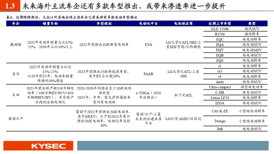The height and width of the screenshot is (154, 274).
Task: Click the EQA model cell
Action: 220,45
